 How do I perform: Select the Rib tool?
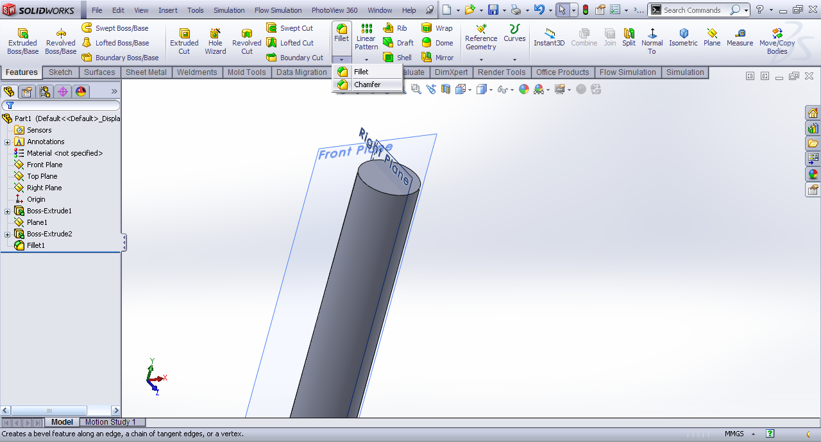(395, 28)
